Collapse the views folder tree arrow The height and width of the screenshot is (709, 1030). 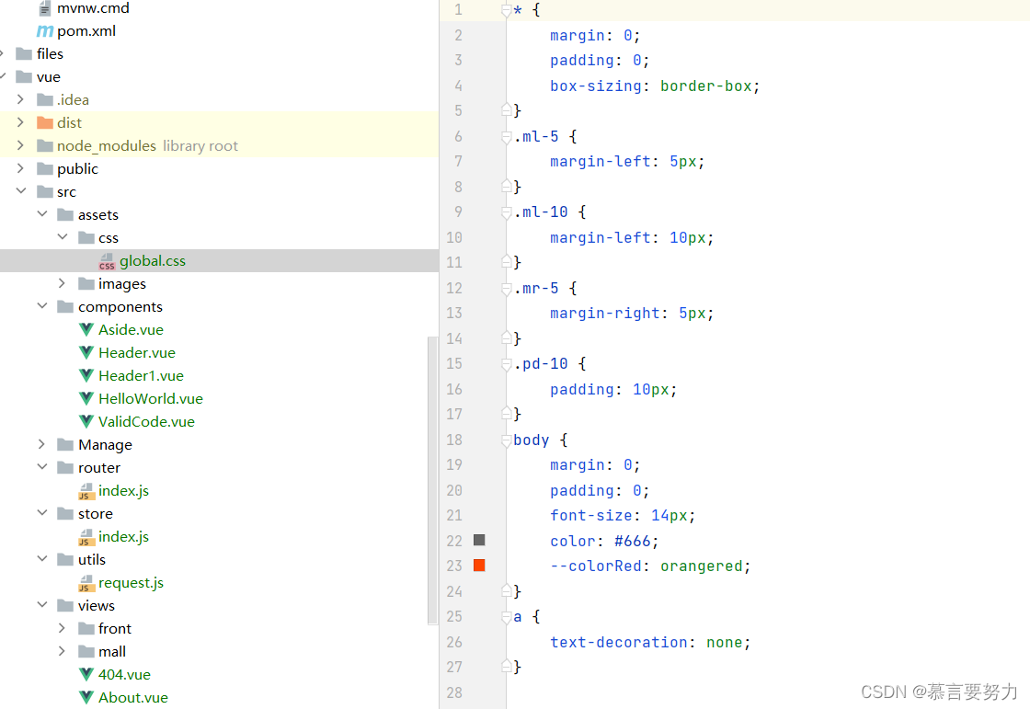[x=42, y=605]
